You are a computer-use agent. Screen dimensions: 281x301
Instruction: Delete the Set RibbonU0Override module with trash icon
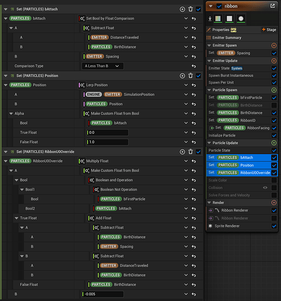(x=191, y=152)
